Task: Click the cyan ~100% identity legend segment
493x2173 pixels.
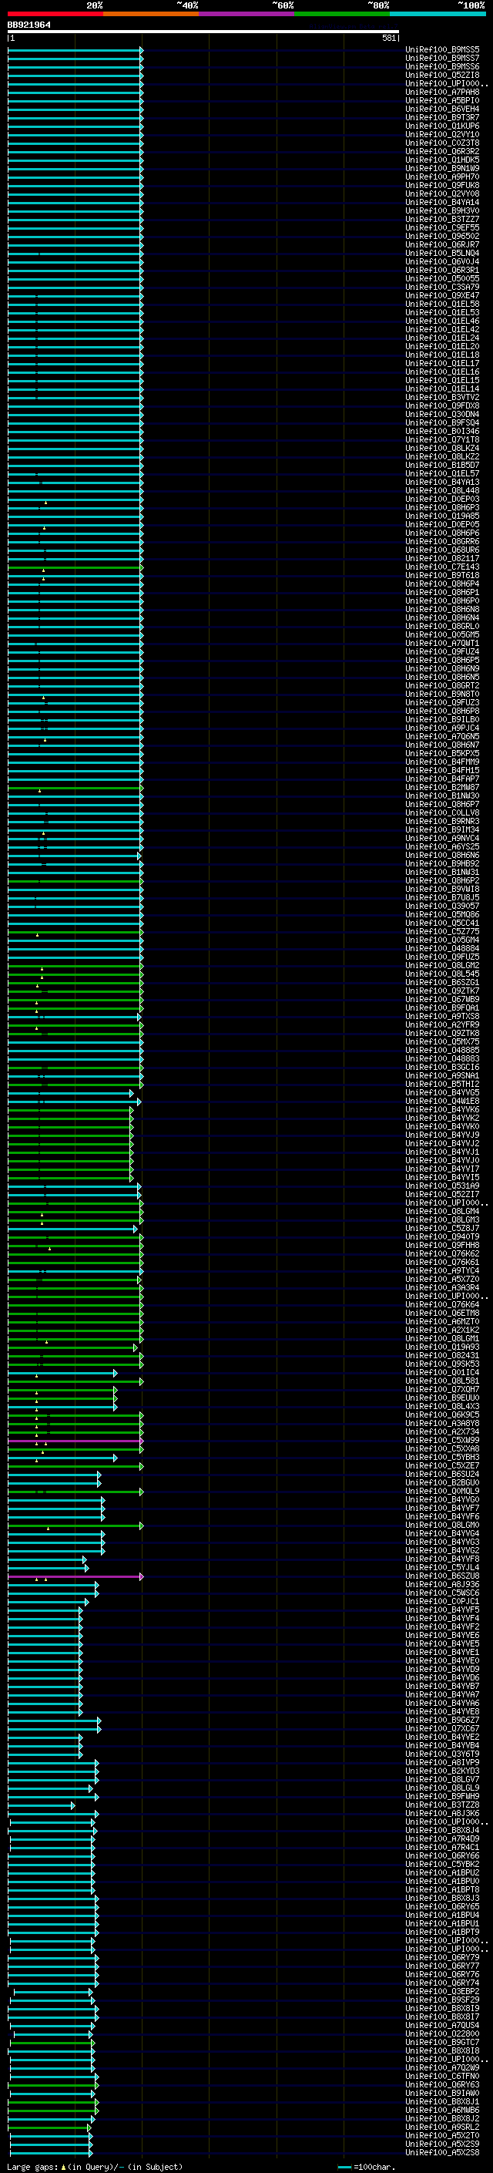Action: click(x=438, y=14)
